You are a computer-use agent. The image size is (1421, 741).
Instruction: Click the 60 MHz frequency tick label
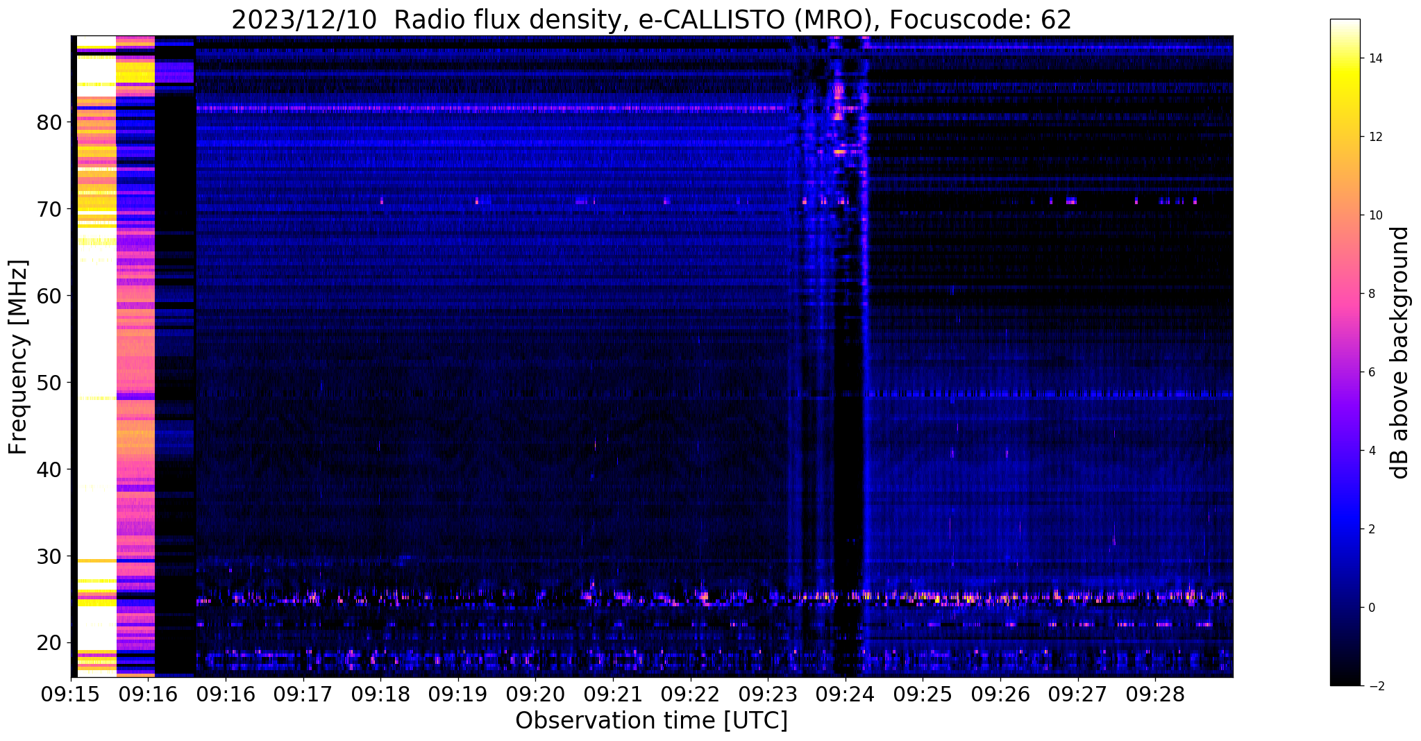[49, 296]
